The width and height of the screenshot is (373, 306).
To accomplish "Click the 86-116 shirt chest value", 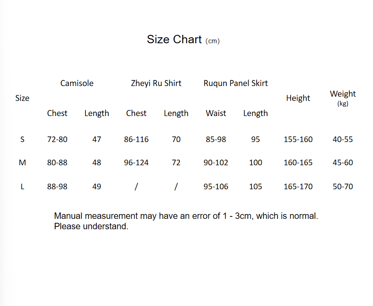I will point(136,139).
